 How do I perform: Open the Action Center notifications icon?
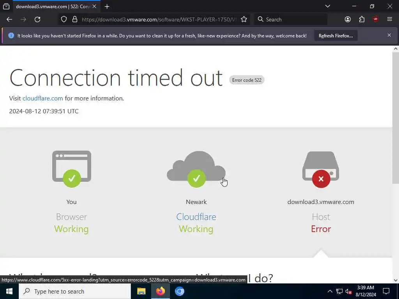point(386,291)
